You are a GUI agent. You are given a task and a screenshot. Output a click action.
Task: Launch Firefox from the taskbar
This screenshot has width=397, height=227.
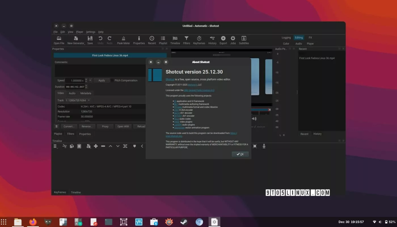click(33, 222)
